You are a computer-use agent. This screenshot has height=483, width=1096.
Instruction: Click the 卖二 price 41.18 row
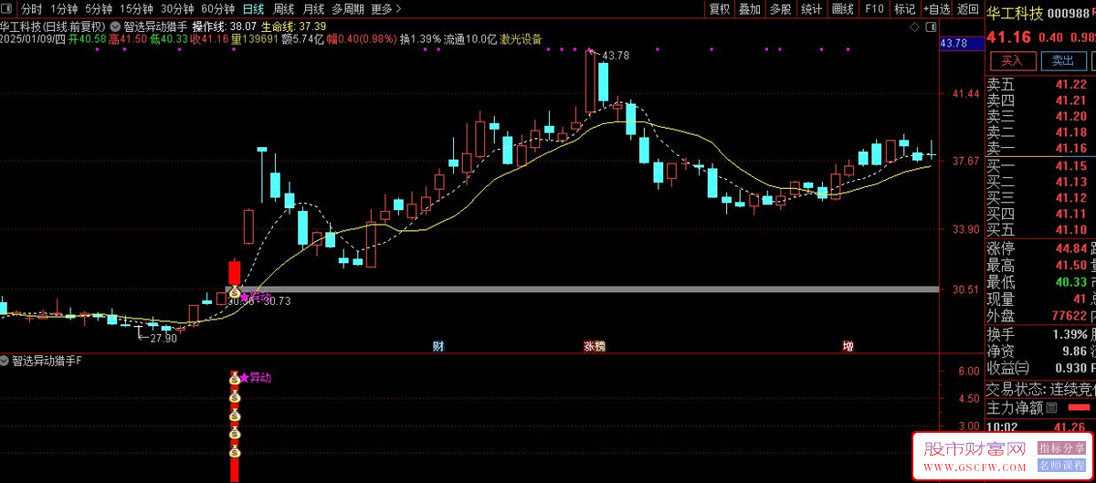click(1040, 132)
